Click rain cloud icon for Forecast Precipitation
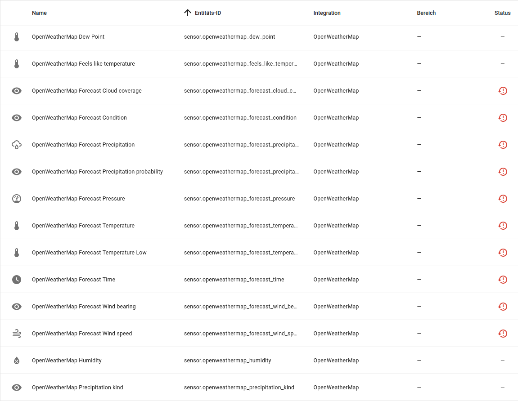Image resolution: width=518 pixels, height=401 pixels. tap(17, 145)
